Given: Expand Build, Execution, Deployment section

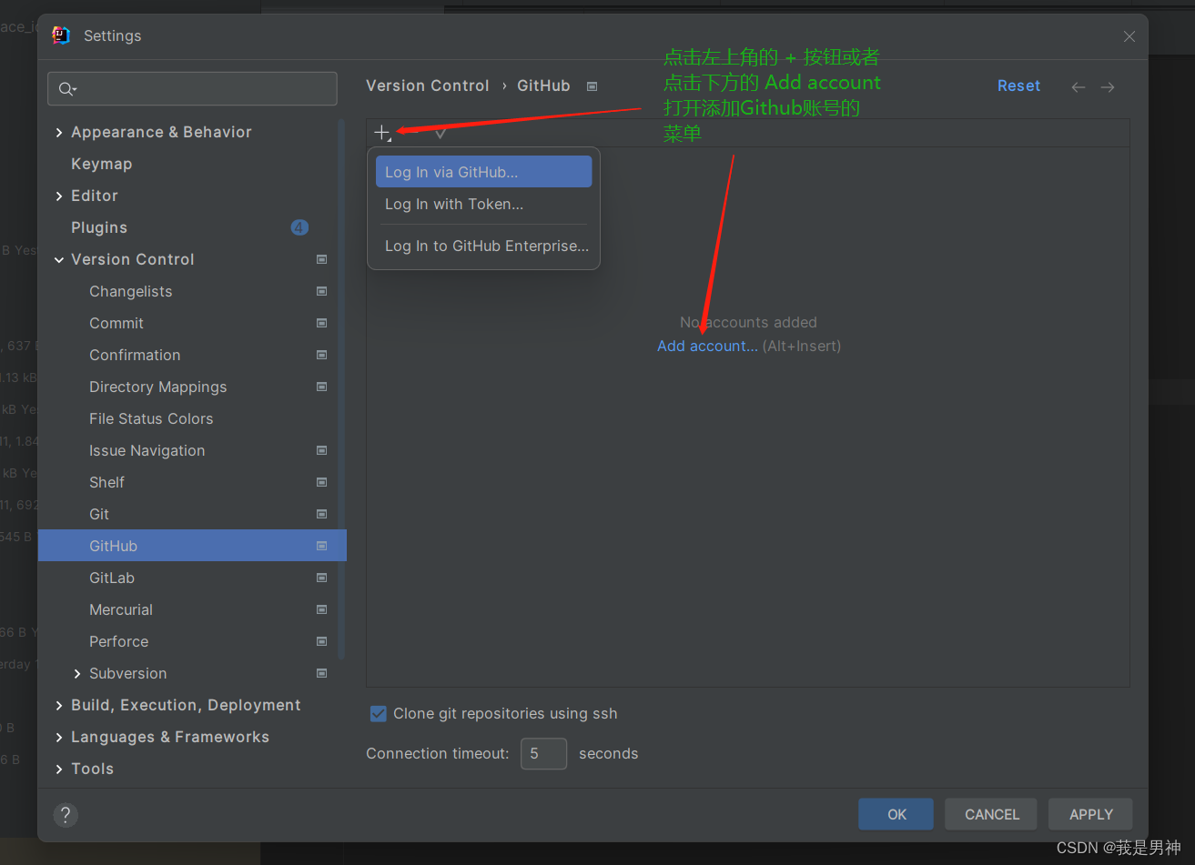Looking at the screenshot, I should click(x=59, y=706).
